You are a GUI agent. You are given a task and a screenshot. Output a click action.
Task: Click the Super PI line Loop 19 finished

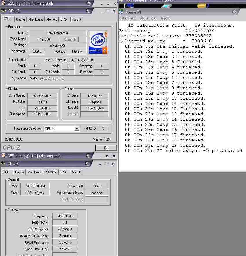point(165,145)
